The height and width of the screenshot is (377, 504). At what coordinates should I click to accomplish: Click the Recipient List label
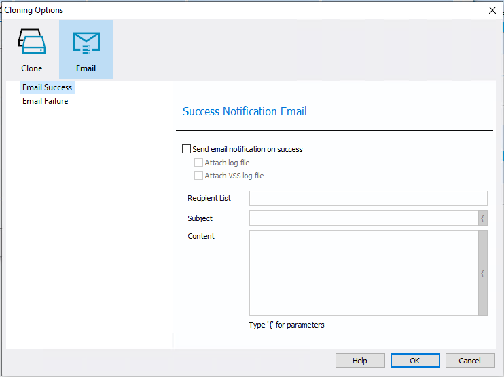[209, 198]
